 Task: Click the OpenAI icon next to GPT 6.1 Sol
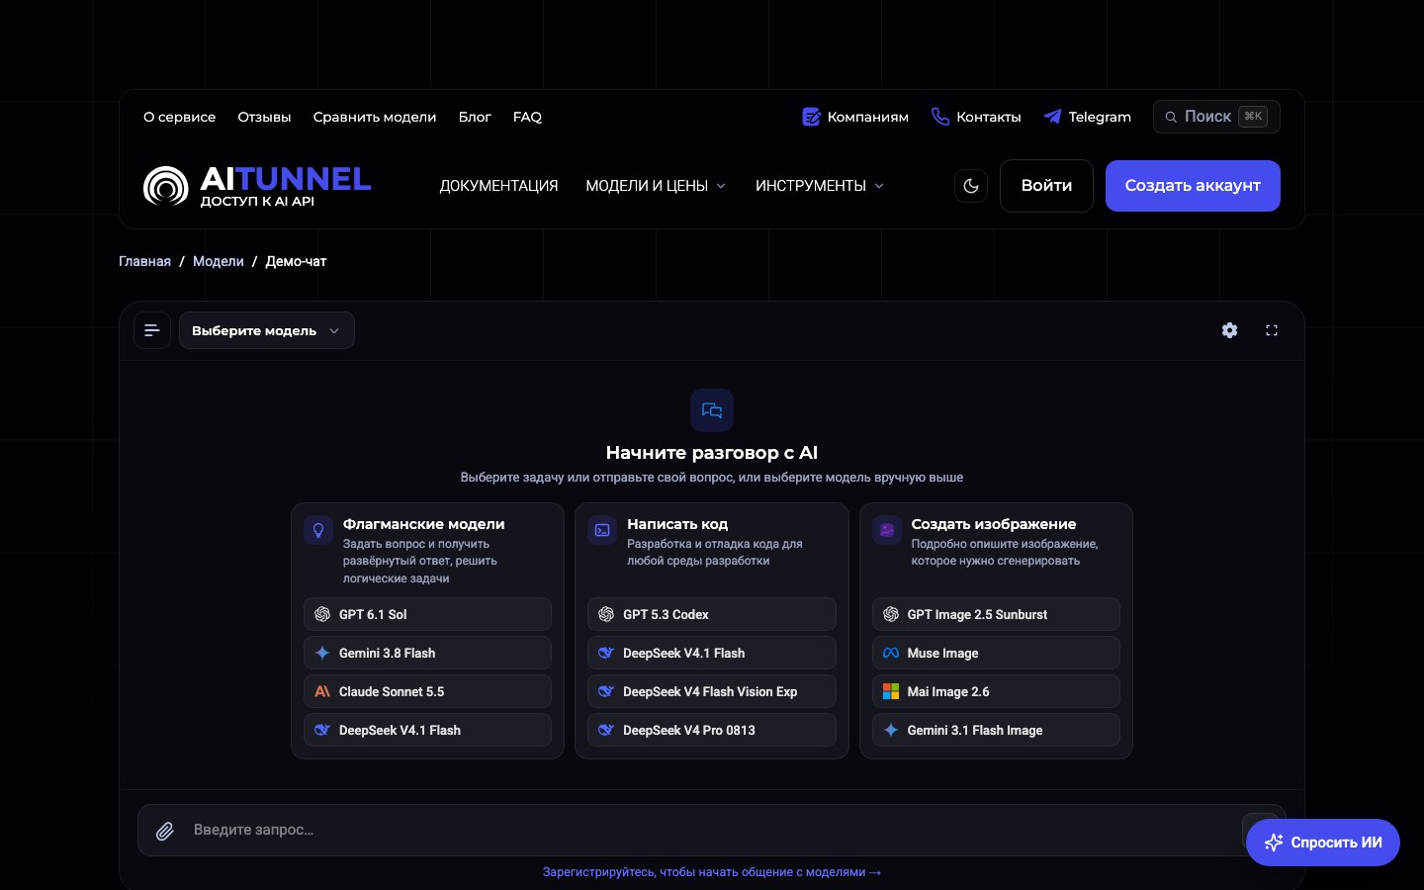click(x=322, y=614)
